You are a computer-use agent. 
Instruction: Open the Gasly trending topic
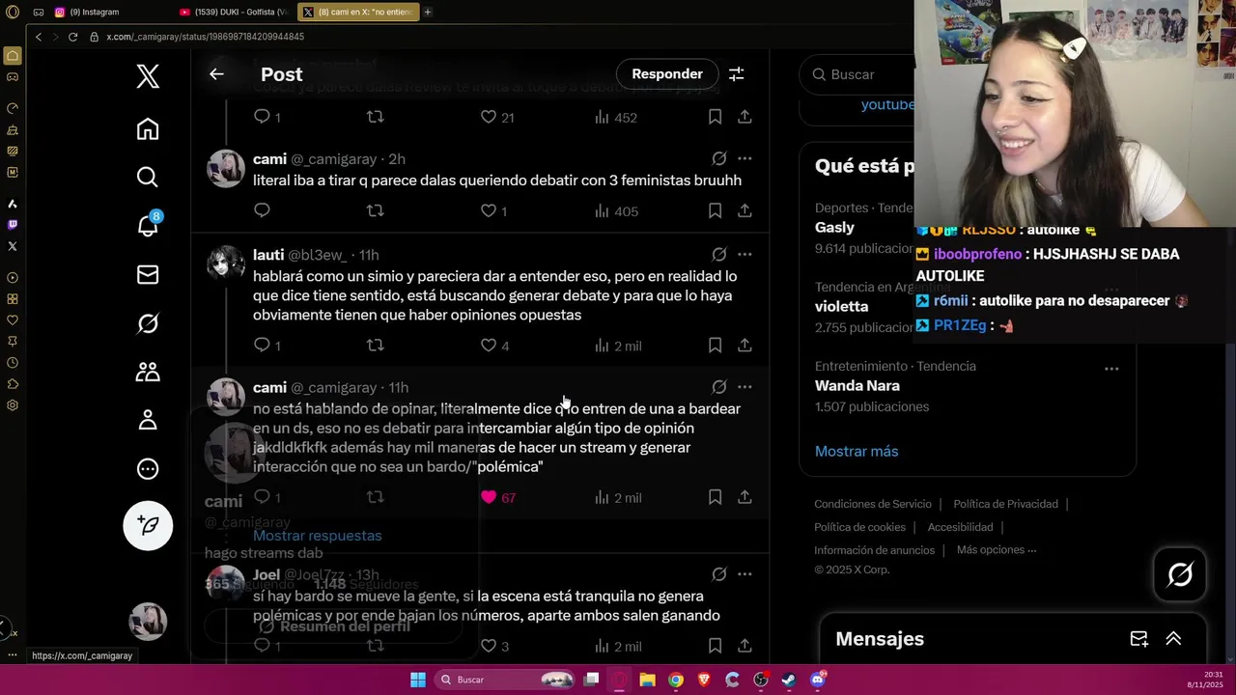pos(834,228)
